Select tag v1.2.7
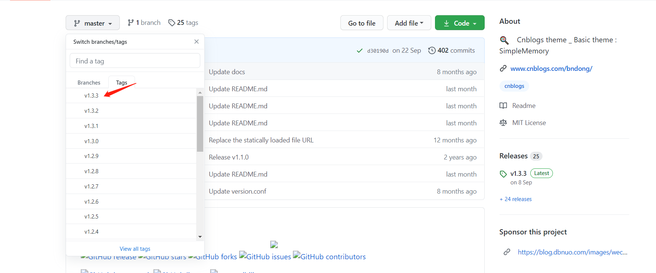The height and width of the screenshot is (273, 656). click(x=131, y=187)
